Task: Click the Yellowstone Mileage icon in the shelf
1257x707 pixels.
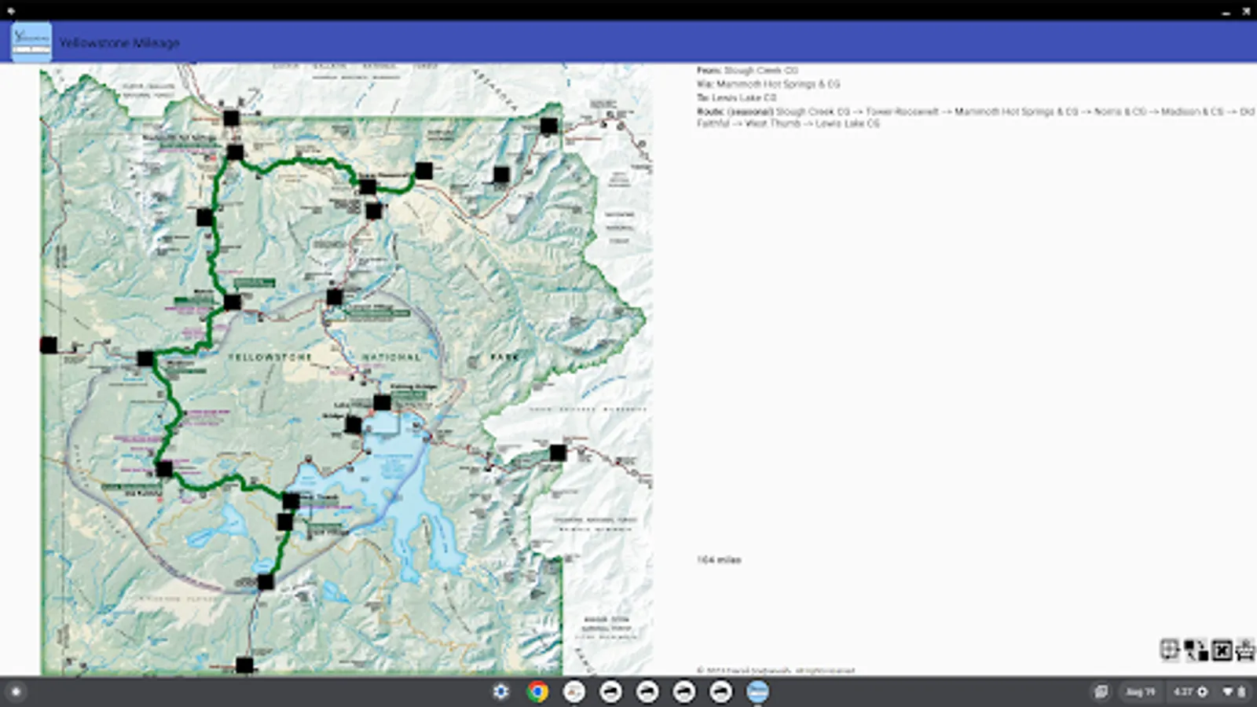Action: tap(757, 691)
